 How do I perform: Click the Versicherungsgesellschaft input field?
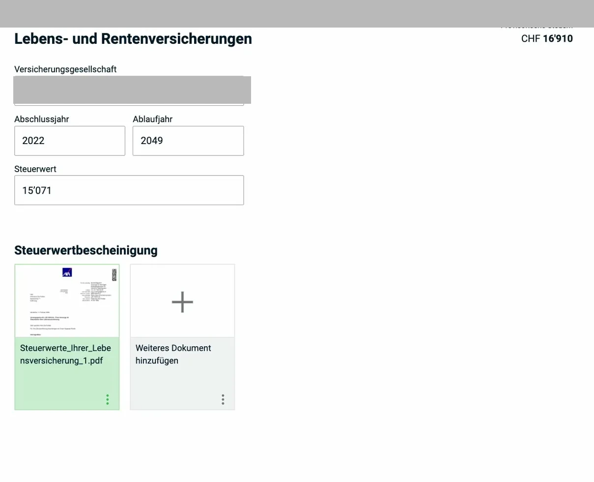[129, 90]
